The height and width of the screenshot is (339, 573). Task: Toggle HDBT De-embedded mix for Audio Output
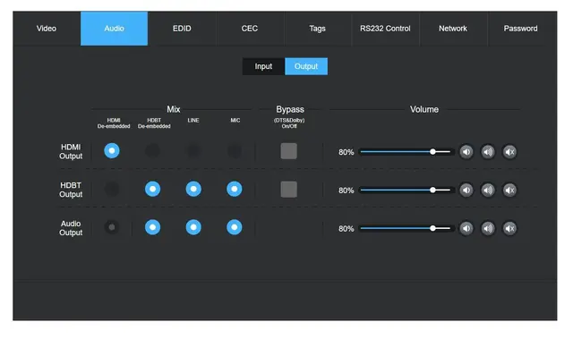153,227
